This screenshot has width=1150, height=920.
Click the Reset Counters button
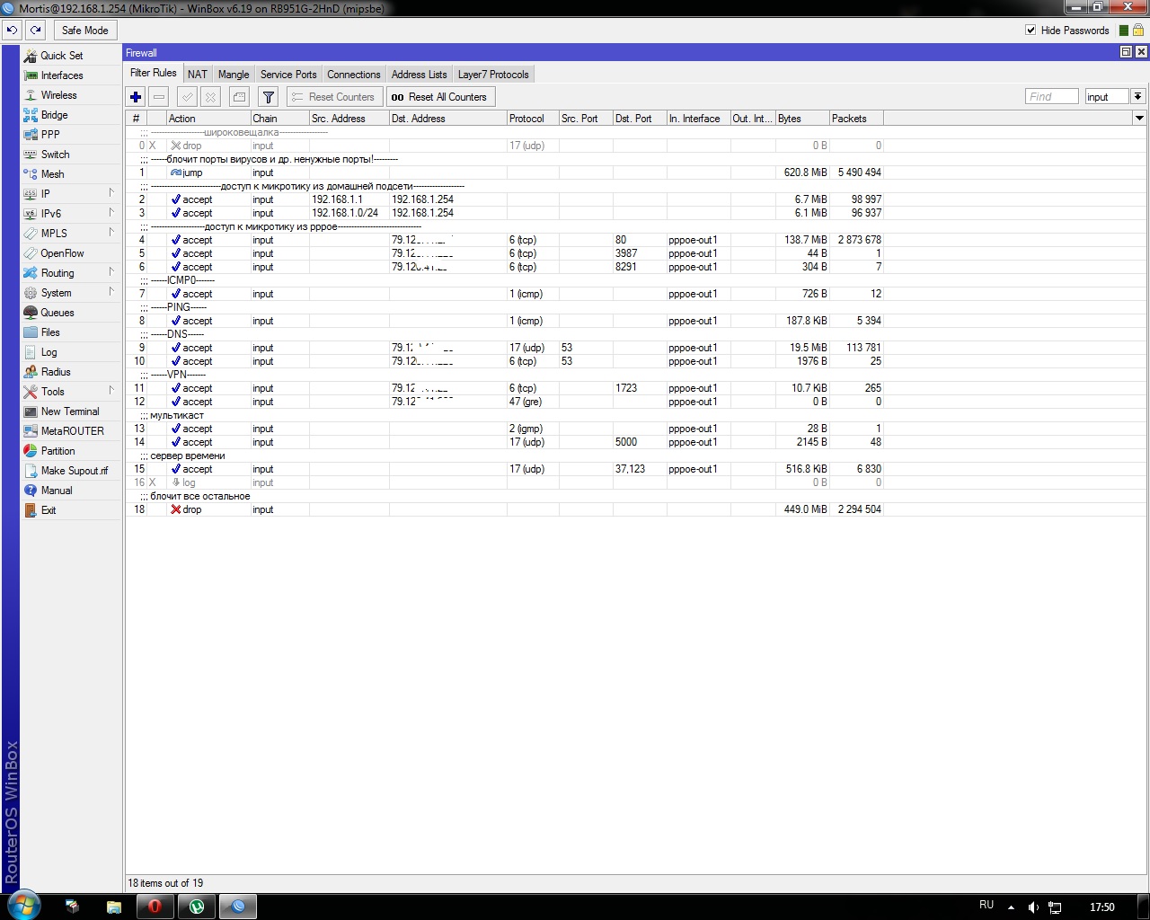coord(333,97)
